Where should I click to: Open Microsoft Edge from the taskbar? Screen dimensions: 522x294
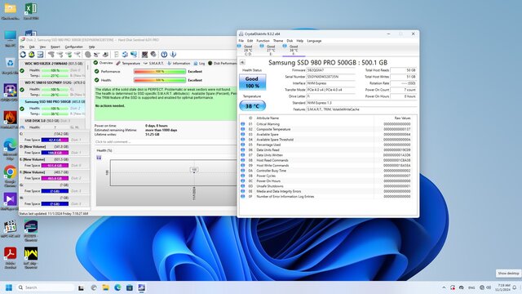point(117,287)
